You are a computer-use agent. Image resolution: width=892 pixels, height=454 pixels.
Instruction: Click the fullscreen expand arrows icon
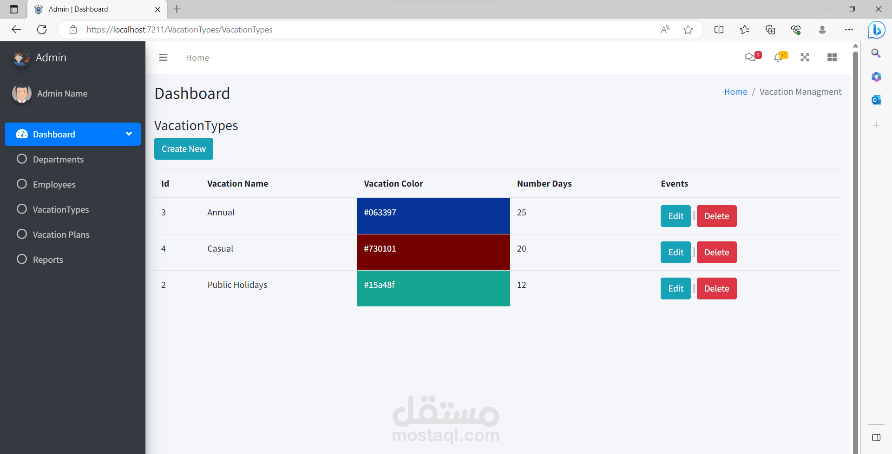[805, 57]
